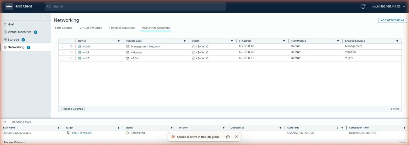This screenshot has width=409, height=145.
Task: Open the root@192.168.144.32 user dropdown
Action: [x=389, y=6]
